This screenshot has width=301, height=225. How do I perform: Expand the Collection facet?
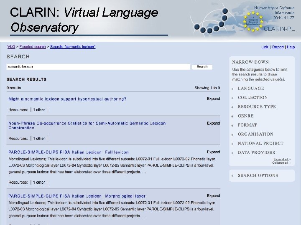pos(253,97)
